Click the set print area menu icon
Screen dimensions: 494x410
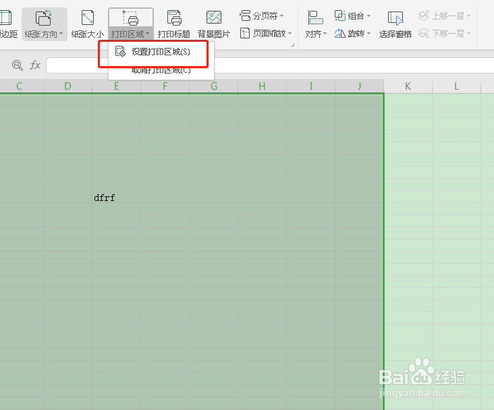click(x=120, y=51)
